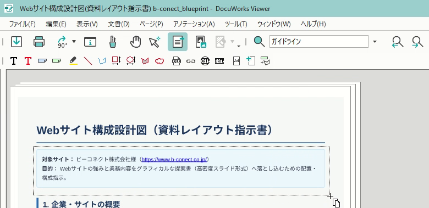Open the toolbar overflow options arrow
429x208 pixels.
point(239,47)
